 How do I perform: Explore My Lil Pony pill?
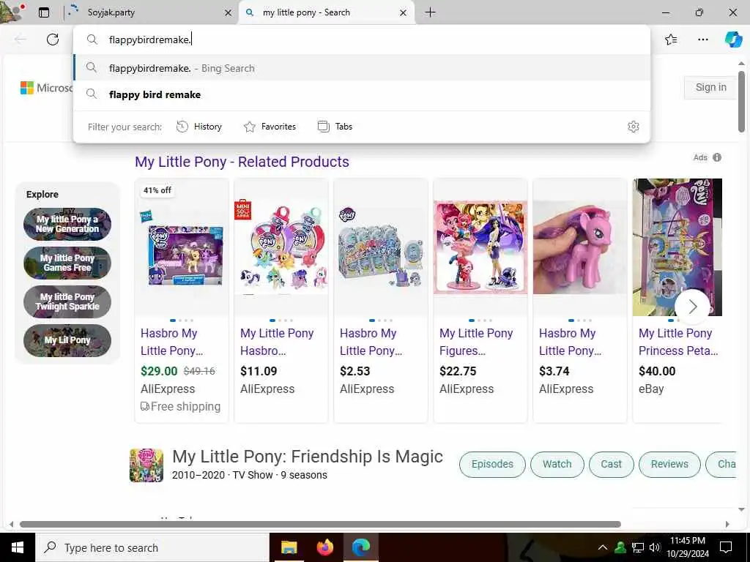(x=67, y=340)
